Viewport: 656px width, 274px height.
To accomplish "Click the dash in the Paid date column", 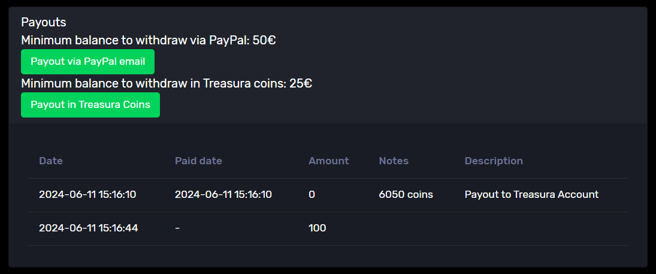I will (x=177, y=228).
